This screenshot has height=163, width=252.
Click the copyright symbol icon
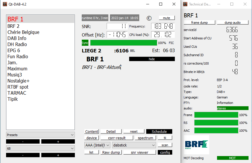(149, 18)
